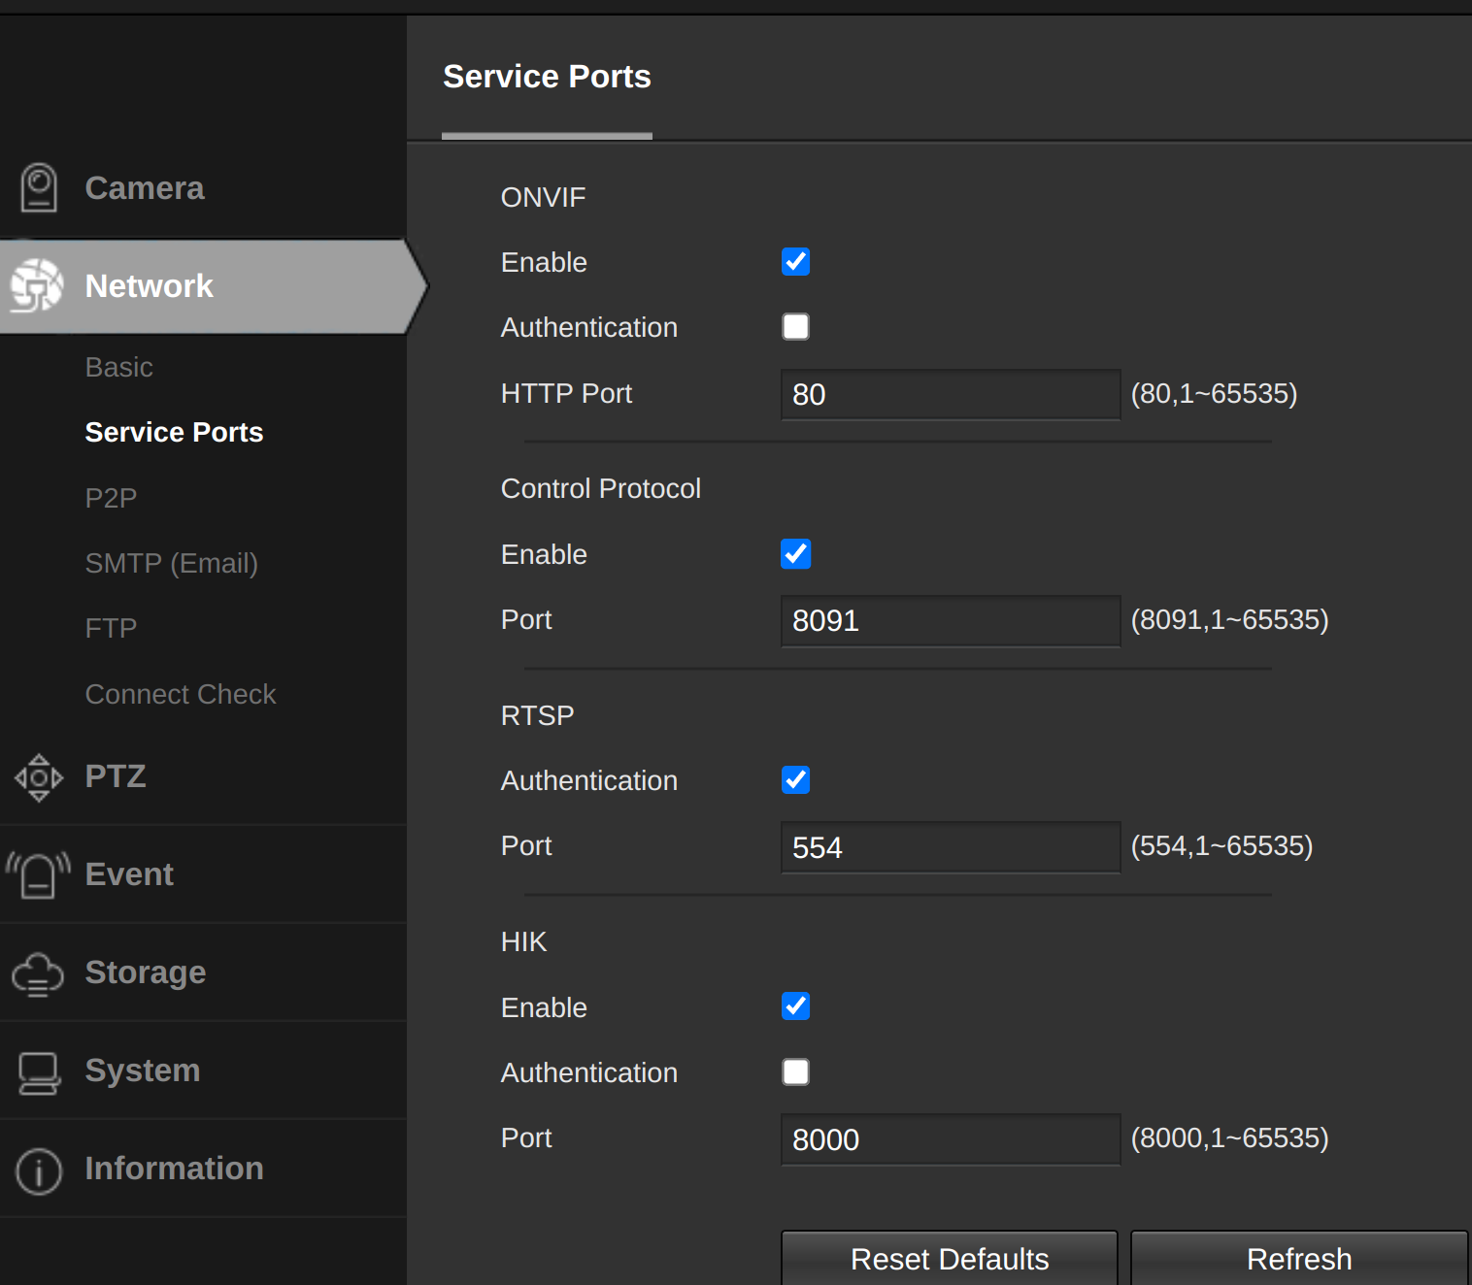Image resolution: width=1472 pixels, height=1285 pixels.
Task: Click the (554,1~65535) range hint
Action: (1221, 845)
